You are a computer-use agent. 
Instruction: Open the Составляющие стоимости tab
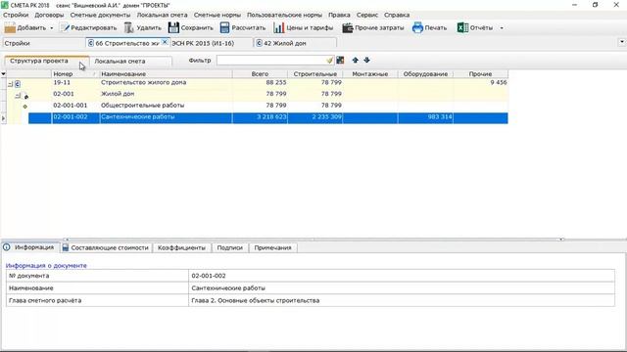[106, 247]
